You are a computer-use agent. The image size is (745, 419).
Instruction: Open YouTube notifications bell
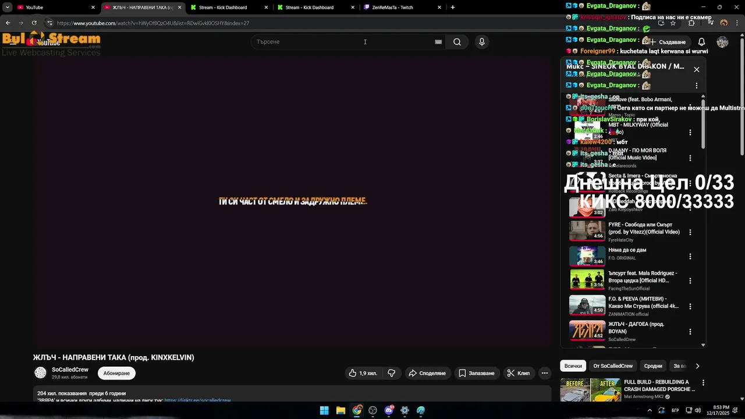(x=701, y=42)
